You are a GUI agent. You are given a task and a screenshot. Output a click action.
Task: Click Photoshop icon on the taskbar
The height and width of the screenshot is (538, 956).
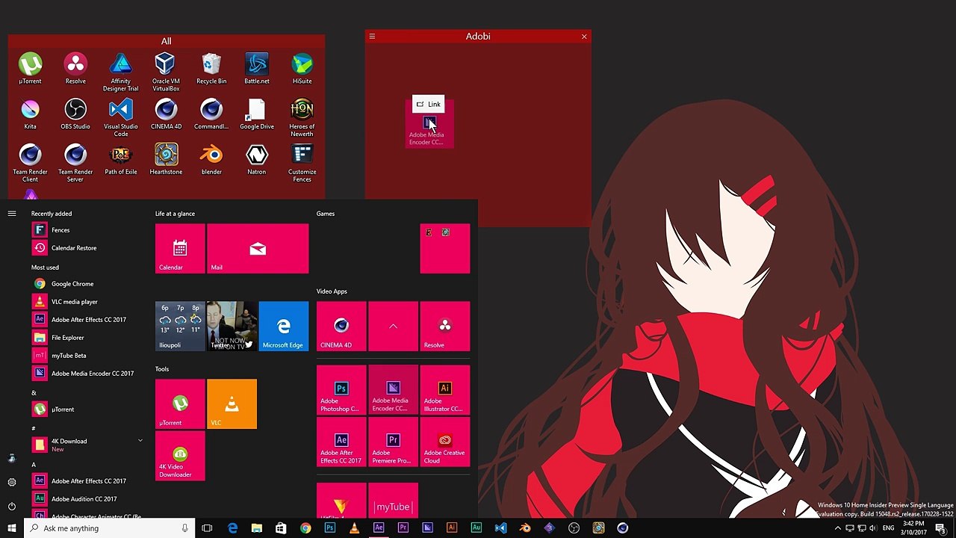[x=329, y=528]
